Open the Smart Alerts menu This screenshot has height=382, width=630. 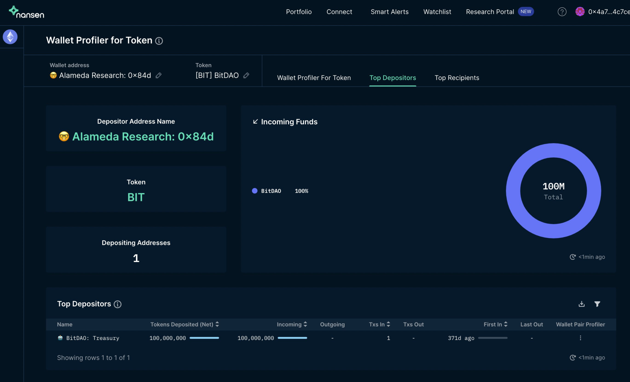coord(389,12)
